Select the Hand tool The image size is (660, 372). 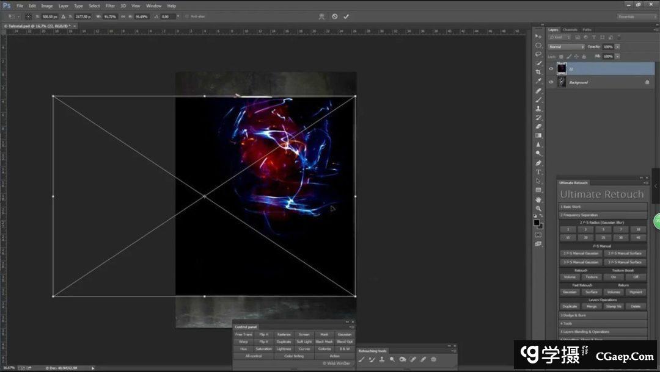[x=538, y=199]
